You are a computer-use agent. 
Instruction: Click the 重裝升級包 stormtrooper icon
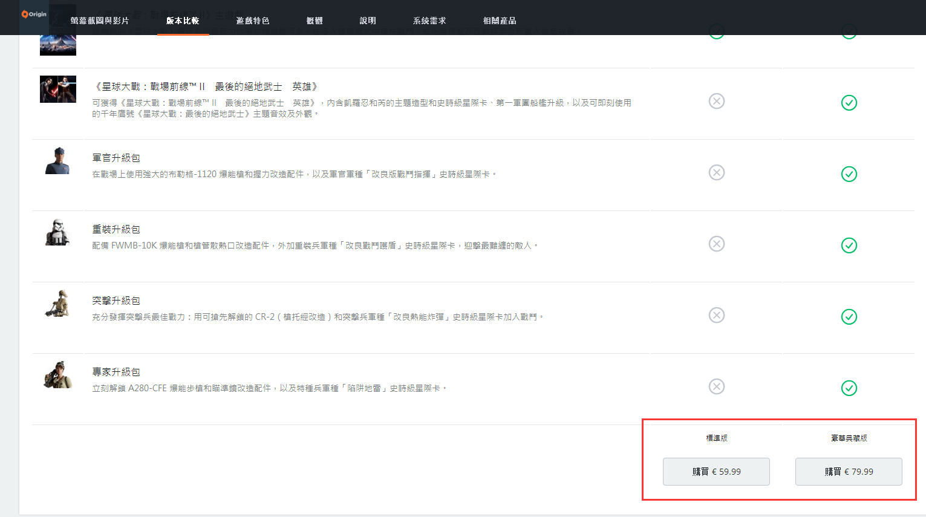pyautogui.click(x=58, y=232)
